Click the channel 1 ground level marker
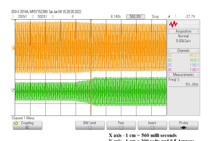The image size is (208, 141). [13, 47]
